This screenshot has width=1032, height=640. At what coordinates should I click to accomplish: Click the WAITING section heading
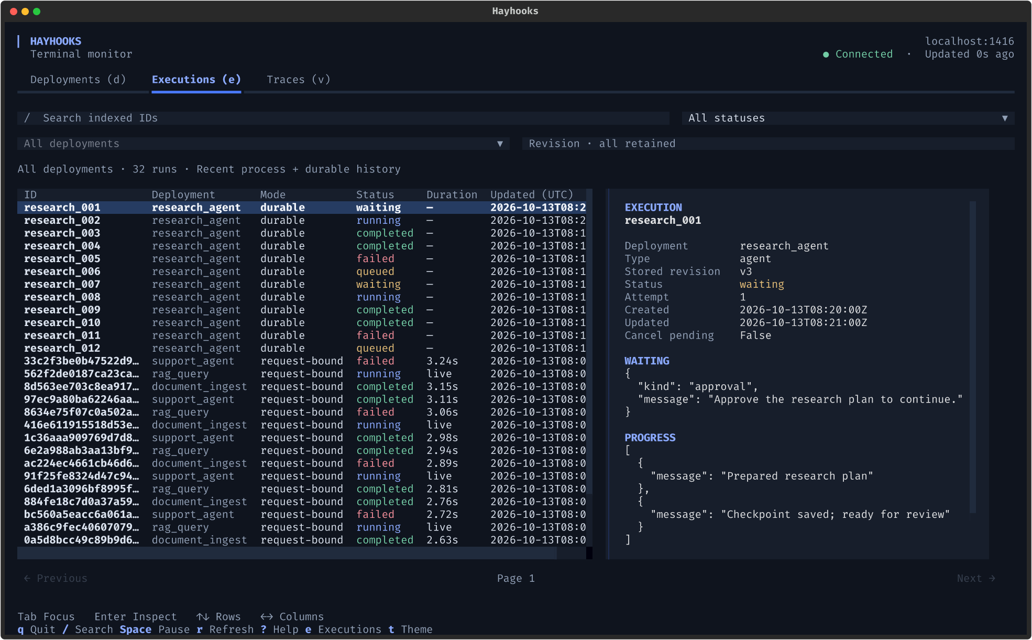(x=647, y=361)
